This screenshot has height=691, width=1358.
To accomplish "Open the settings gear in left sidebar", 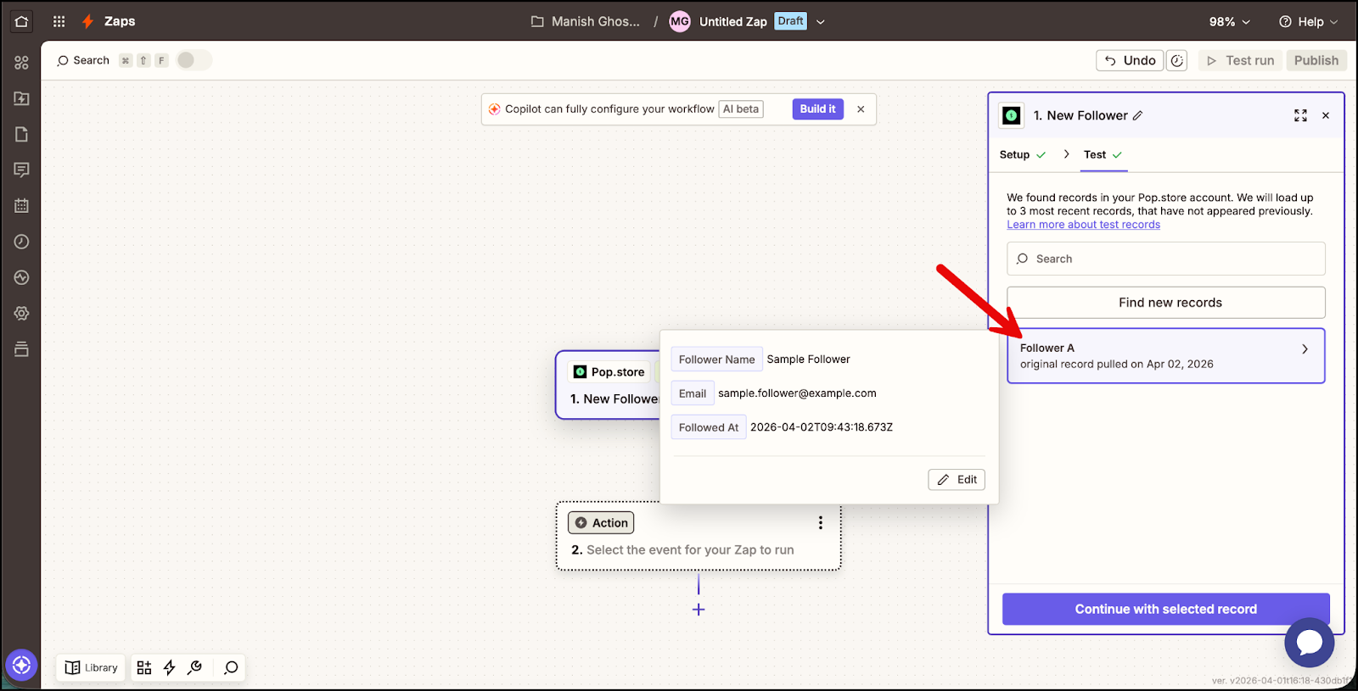I will coord(21,313).
